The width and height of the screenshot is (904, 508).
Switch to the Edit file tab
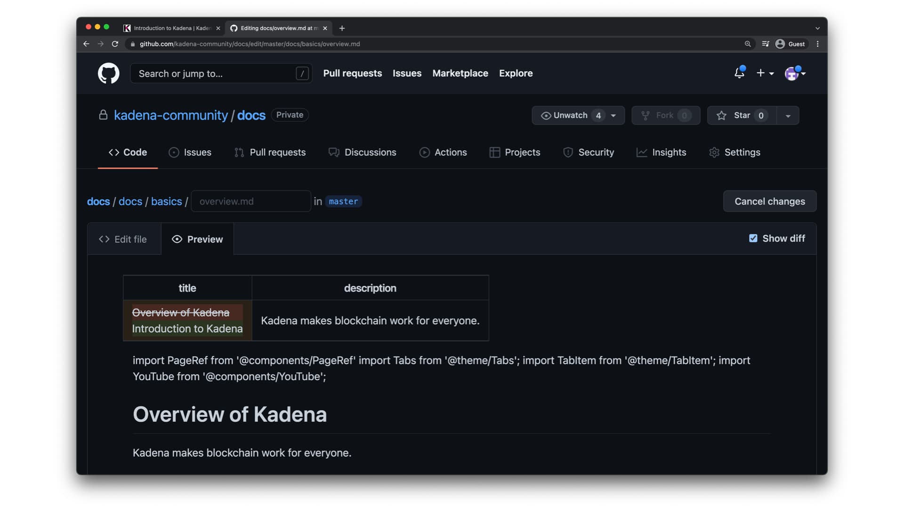tap(123, 239)
